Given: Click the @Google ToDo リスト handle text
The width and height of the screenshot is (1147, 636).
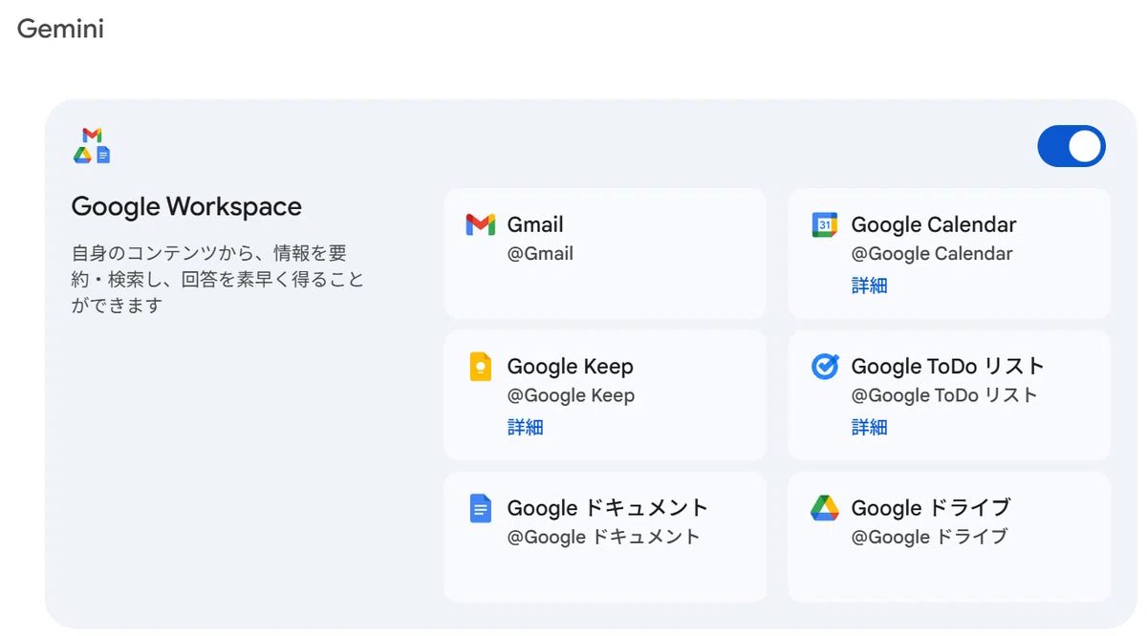Looking at the screenshot, I should [944, 395].
